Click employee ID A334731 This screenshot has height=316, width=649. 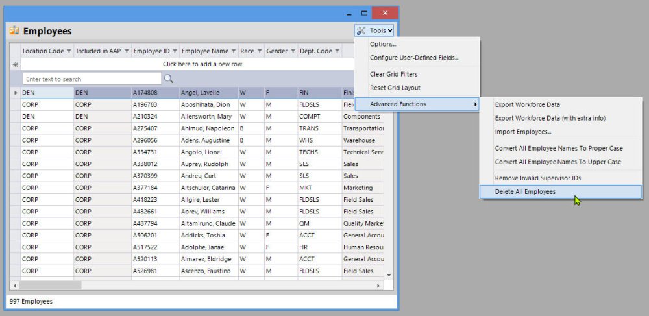[x=155, y=152]
